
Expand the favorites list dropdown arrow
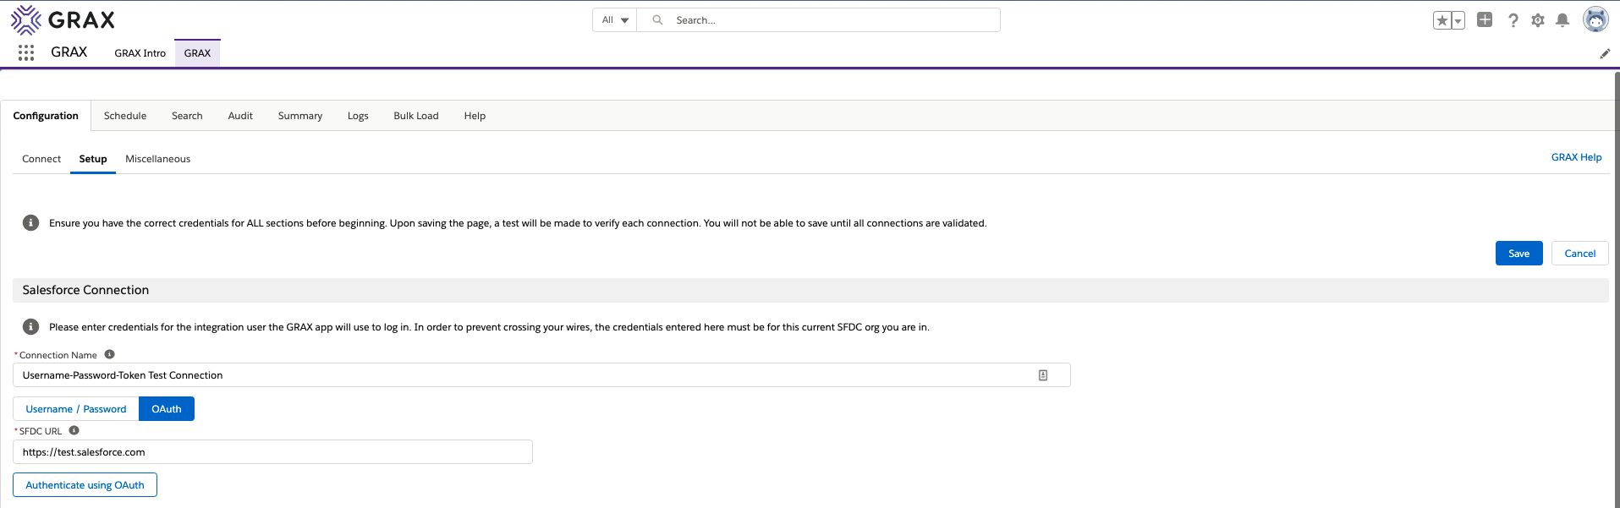[x=1458, y=20]
